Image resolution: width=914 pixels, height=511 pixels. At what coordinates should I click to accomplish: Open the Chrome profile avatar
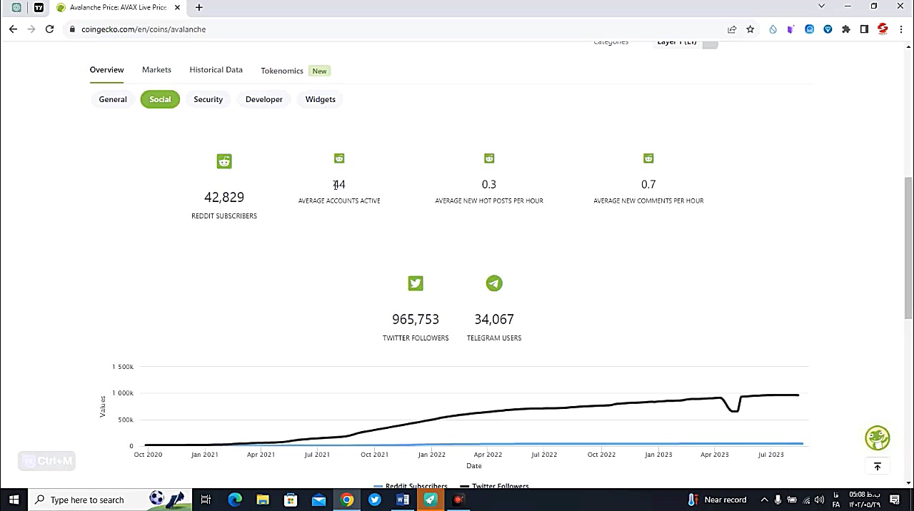tap(883, 29)
